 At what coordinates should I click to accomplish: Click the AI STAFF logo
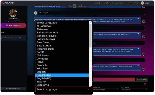tap(7, 3)
